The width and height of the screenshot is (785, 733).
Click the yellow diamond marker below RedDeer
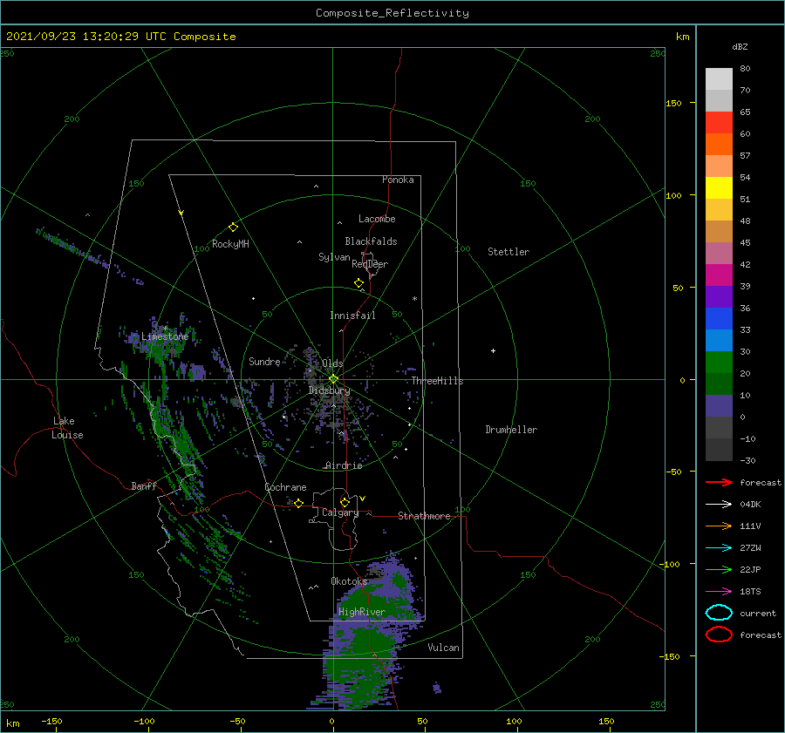(x=359, y=283)
